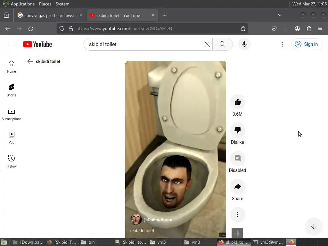Open Firefox View icon left of tabs
This screenshot has width=328, height=246.
[x=6, y=15]
